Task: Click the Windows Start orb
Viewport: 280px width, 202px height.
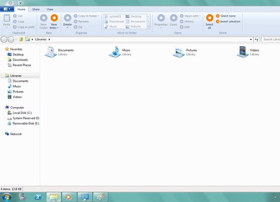Action: (7, 197)
